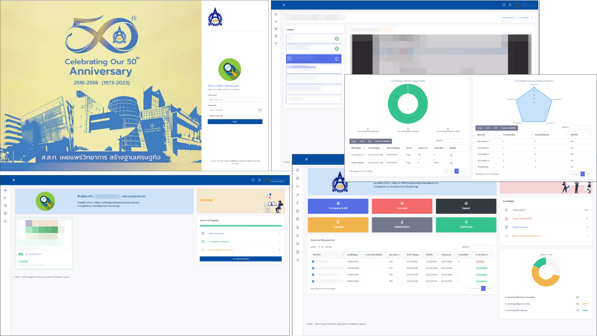Click logout icon in learner dashboard sidebar
Screen dimensions: 597x336
[5, 221]
